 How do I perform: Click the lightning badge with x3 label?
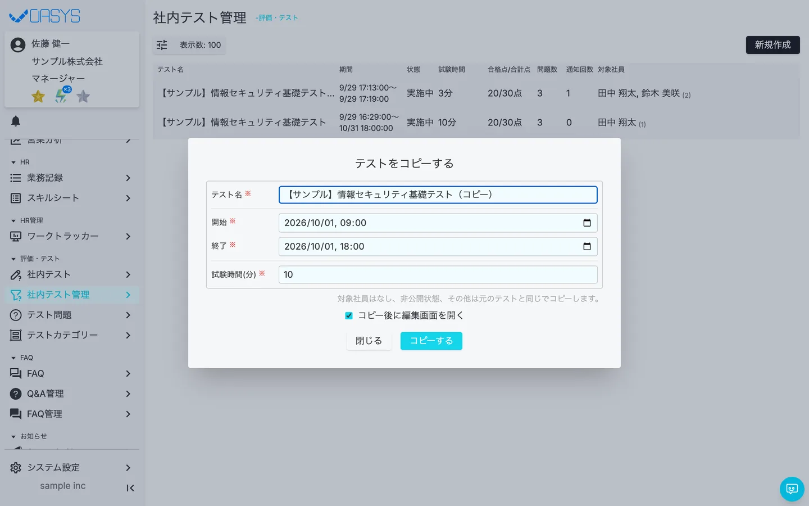click(x=62, y=95)
